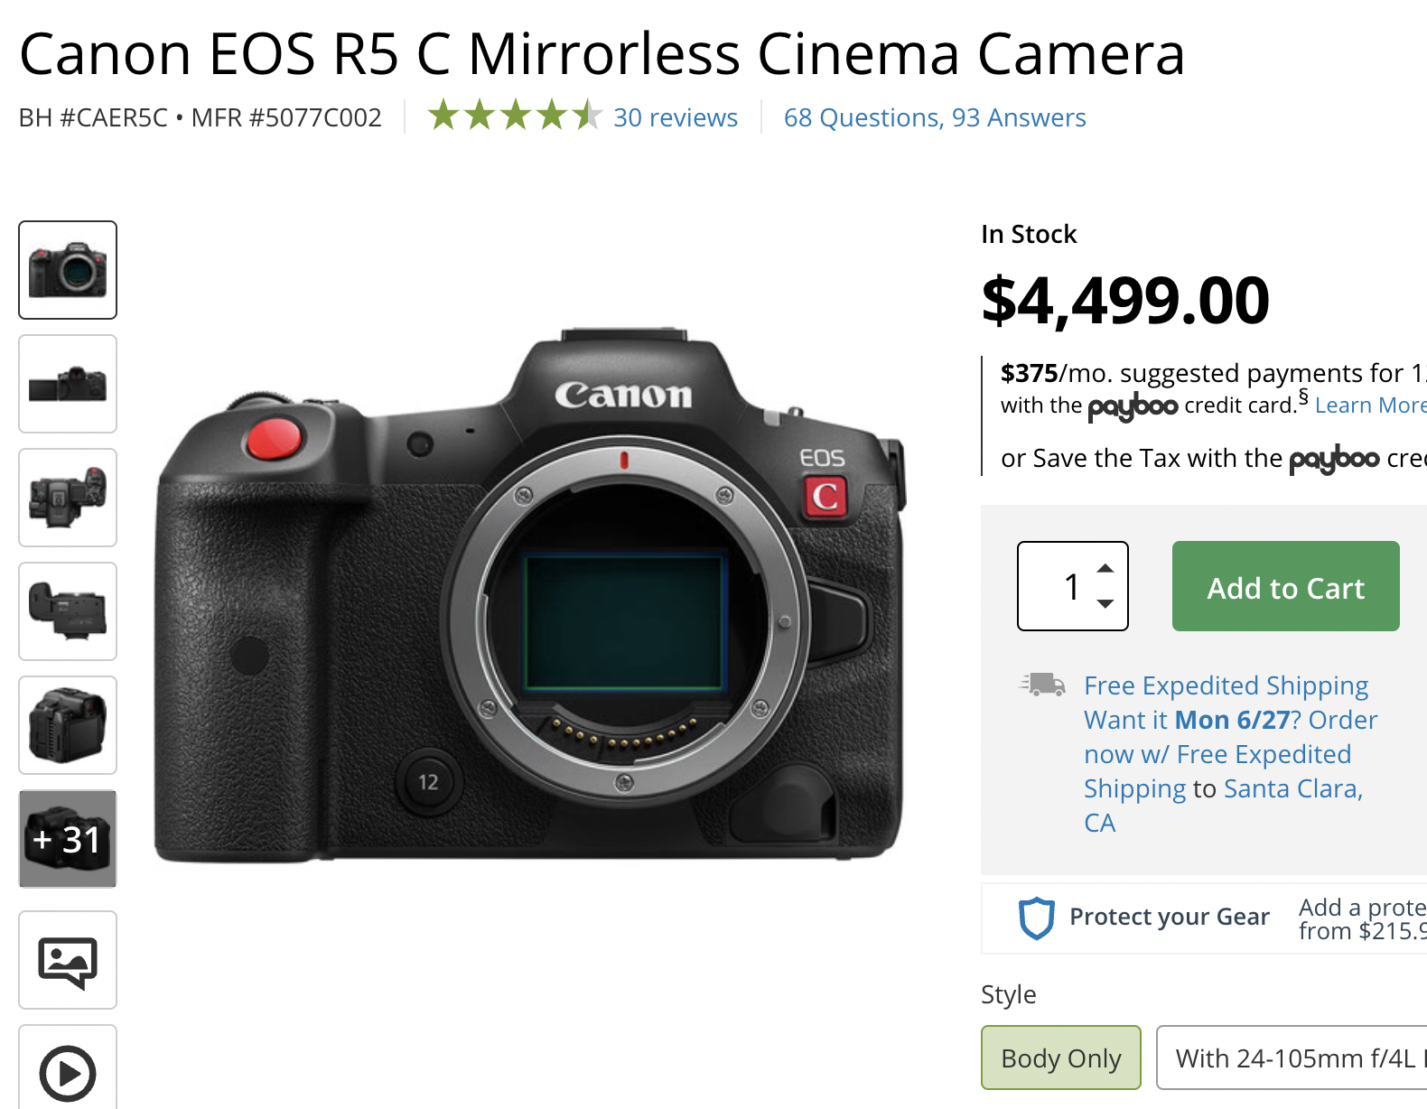Click the expedited shipping truck icon
The height and width of the screenshot is (1109, 1427).
(x=1043, y=685)
